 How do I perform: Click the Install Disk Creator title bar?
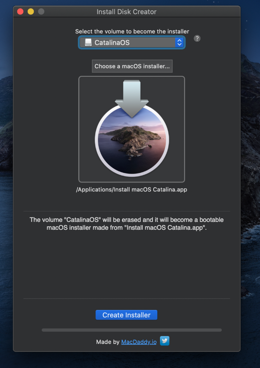coord(127,12)
